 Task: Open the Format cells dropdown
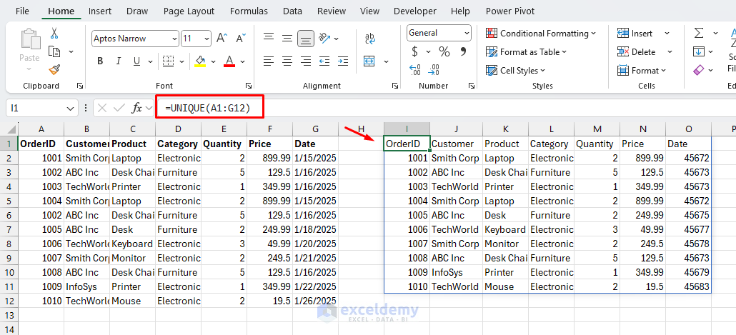[x=642, y=71]
